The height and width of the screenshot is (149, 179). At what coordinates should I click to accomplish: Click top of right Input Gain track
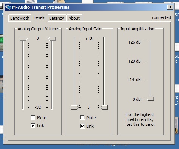coord(104,39)
